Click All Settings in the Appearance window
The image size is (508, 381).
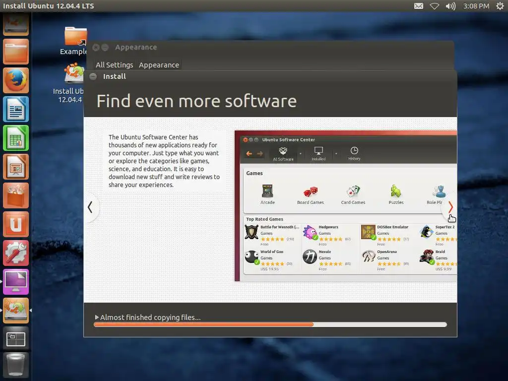pos(115,65)
